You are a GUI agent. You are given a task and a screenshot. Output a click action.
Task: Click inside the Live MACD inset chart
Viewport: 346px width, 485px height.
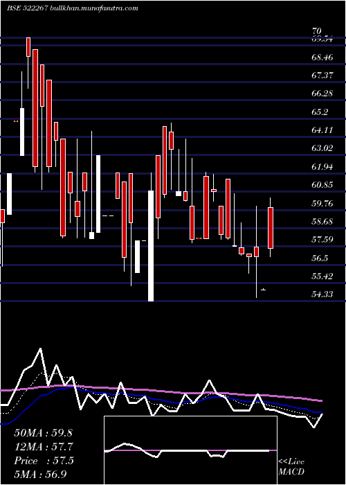tap(190, 450)
